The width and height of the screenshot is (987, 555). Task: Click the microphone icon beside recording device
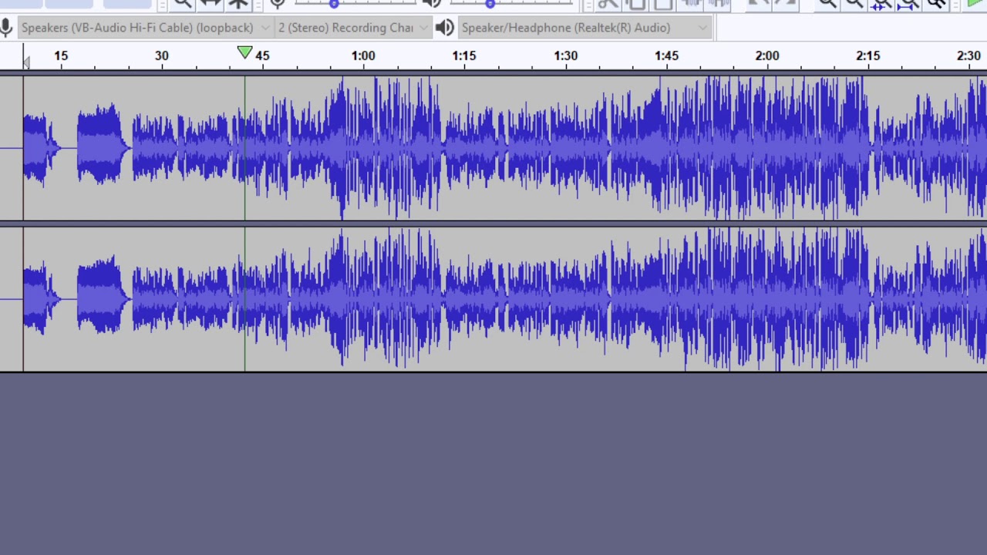(x=6, y=28)
